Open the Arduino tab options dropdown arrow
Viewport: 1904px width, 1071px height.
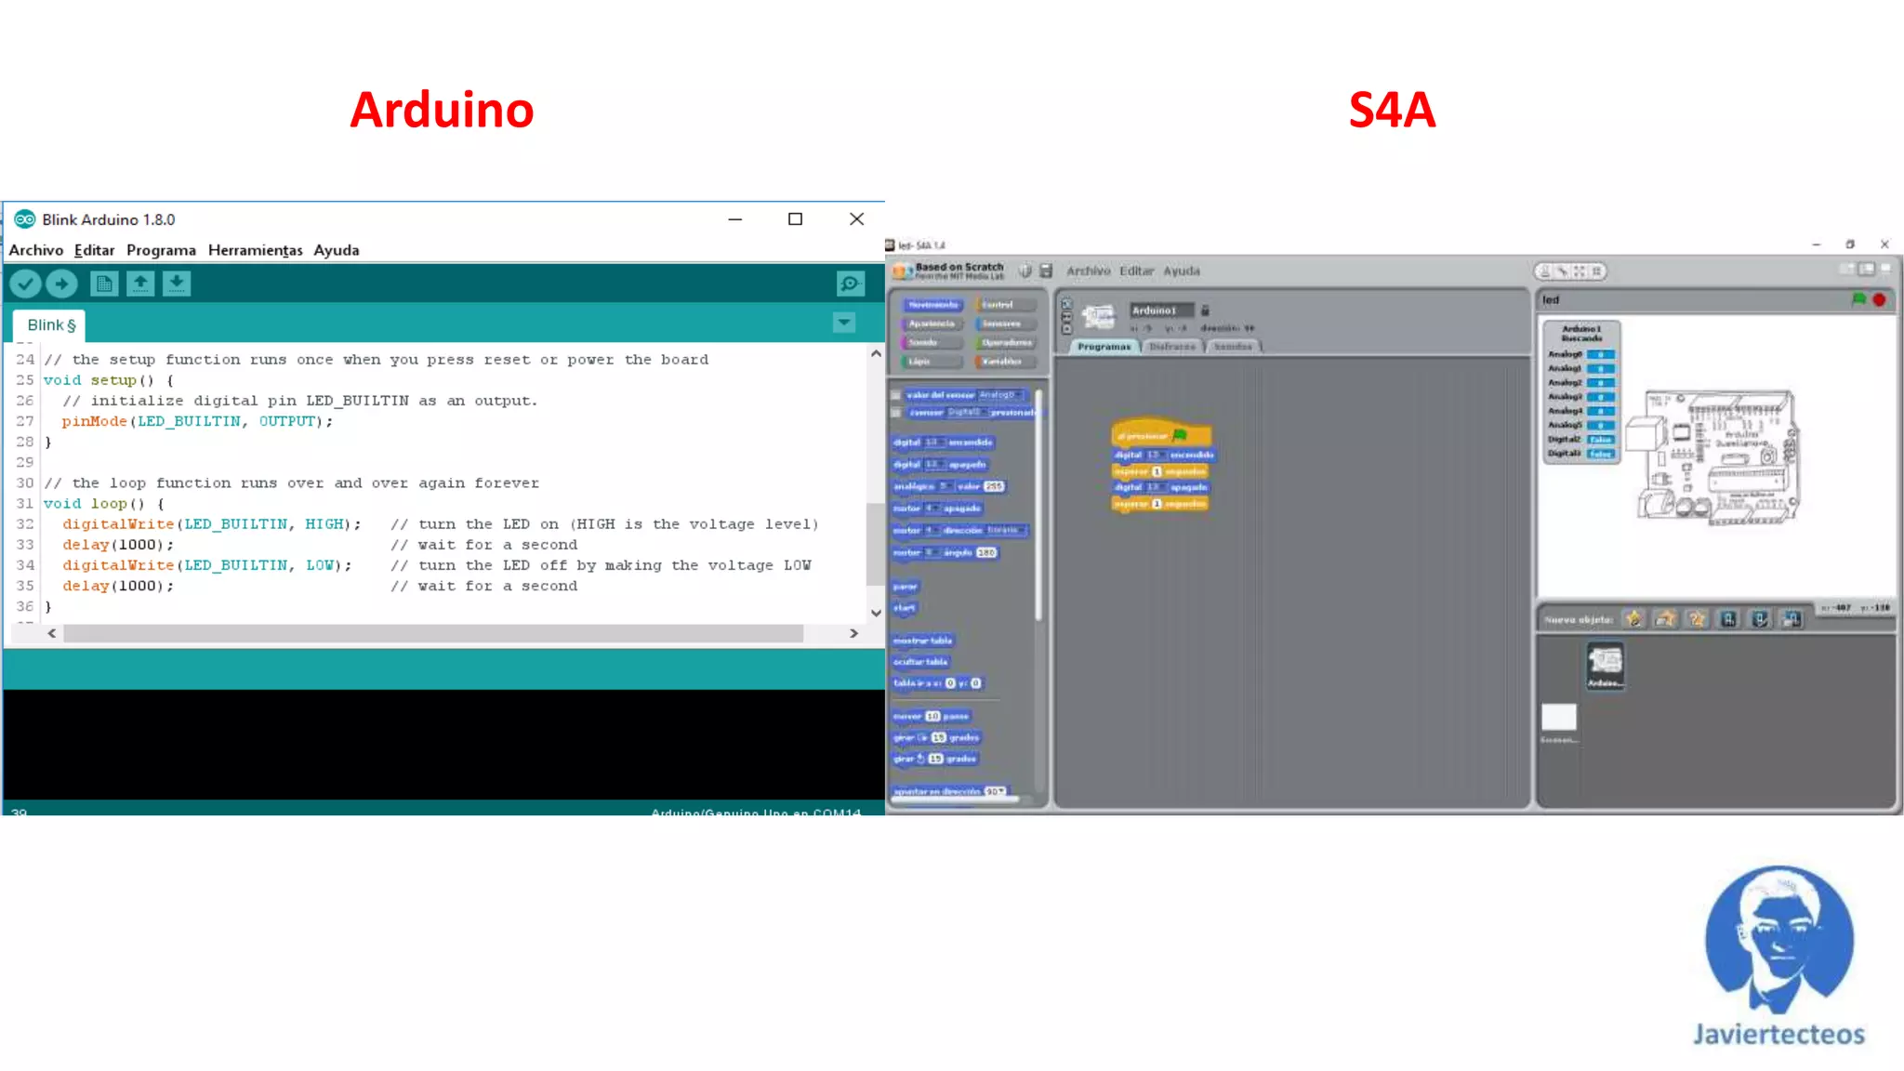844,323
